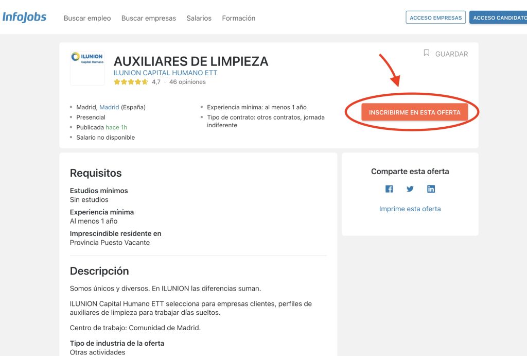
Task: View the 46 opiniones reviews
Action: pyautogui.click(x=187, y=82)
